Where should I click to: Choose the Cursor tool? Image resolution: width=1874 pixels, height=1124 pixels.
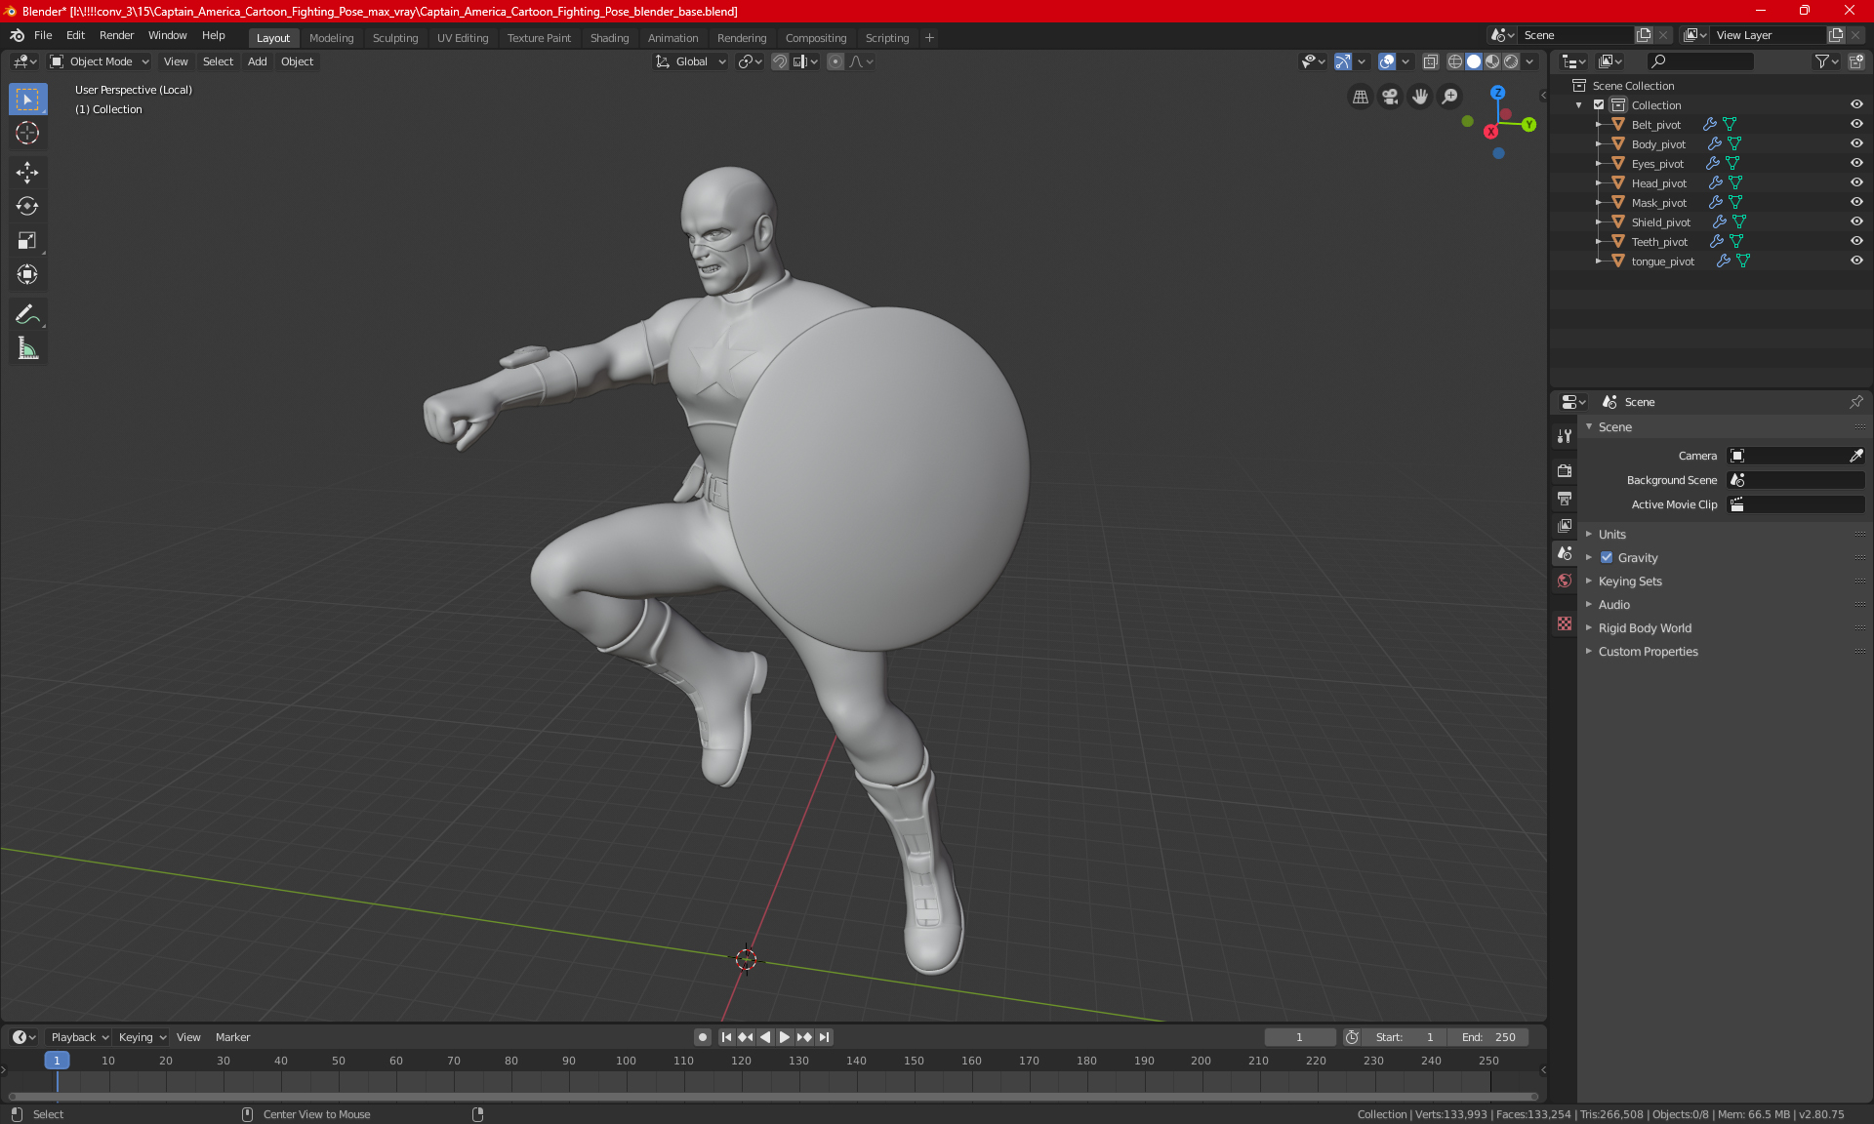coord(27,133)
